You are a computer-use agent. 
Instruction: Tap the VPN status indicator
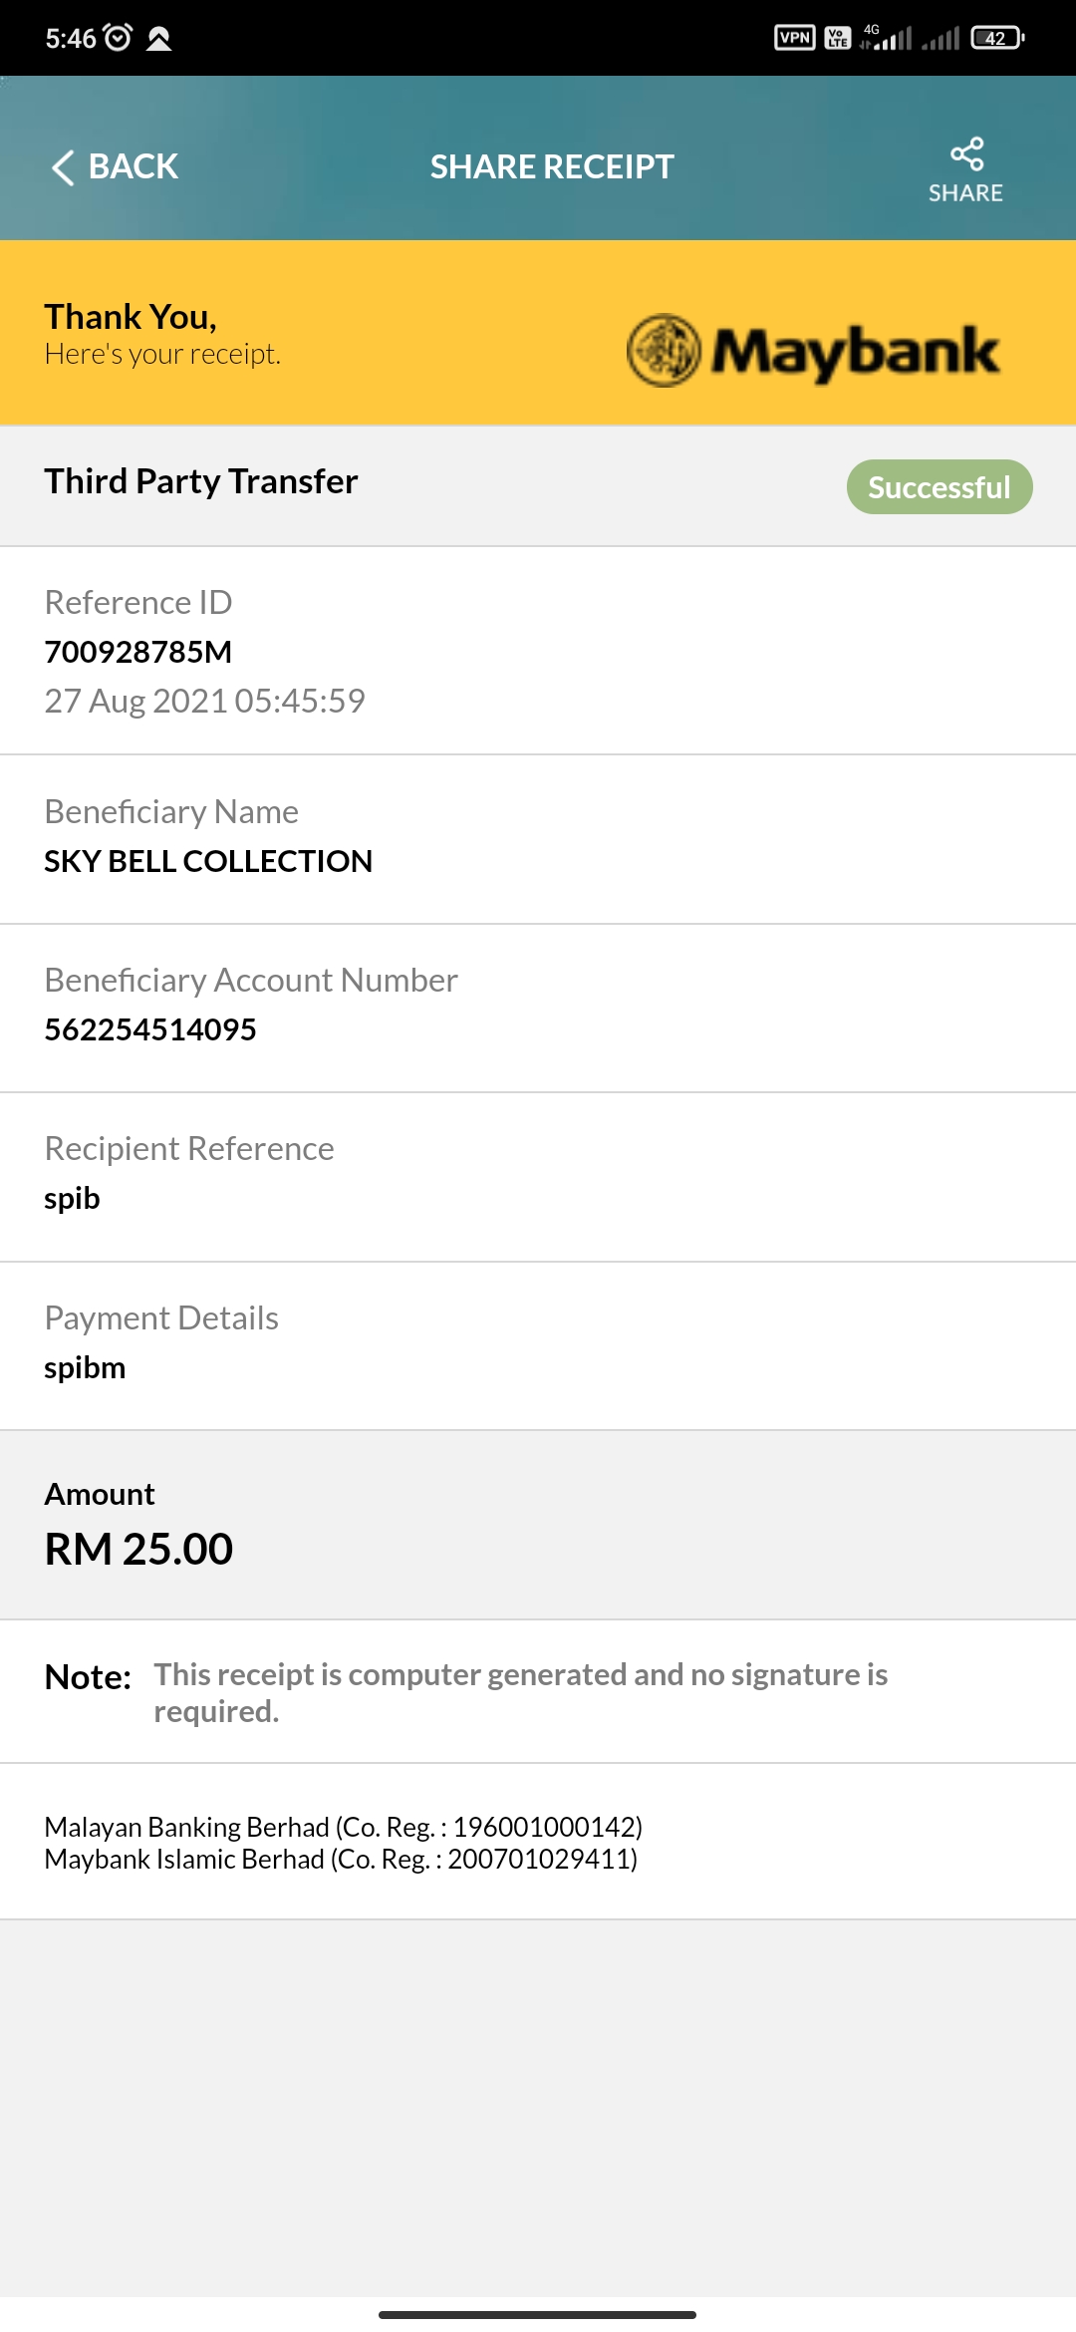pos(794,38)
